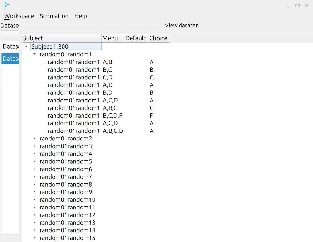Click choice C in the A,B,C row

(152, 108)
